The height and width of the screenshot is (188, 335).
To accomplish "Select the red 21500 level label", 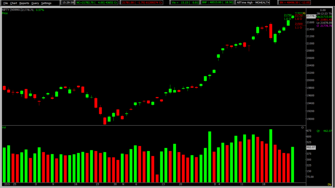I will (298, 24).
